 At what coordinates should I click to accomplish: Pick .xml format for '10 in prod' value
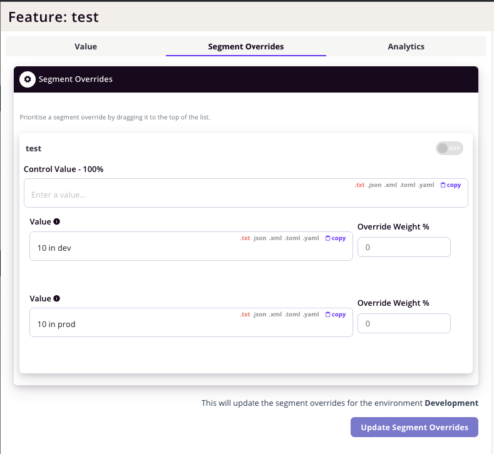click(x=275, y=315)
